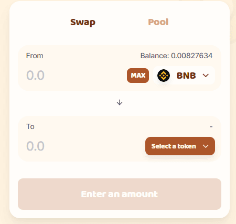Click the To label text
Screen dimensions: 236x224
tap(30, 126)
